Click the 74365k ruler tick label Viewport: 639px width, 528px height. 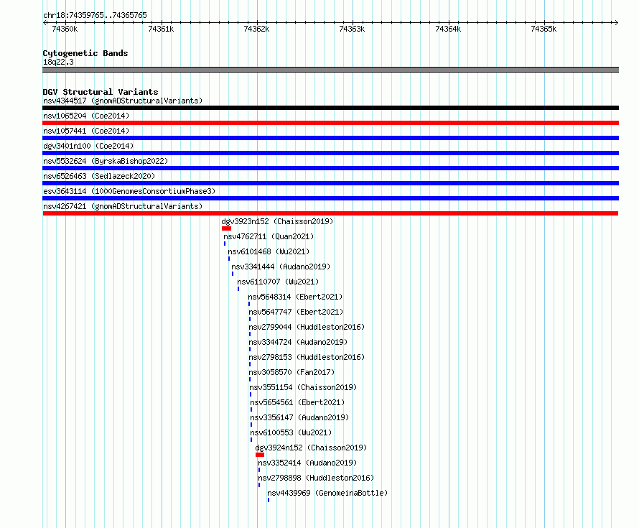click(x=544, y=29)
